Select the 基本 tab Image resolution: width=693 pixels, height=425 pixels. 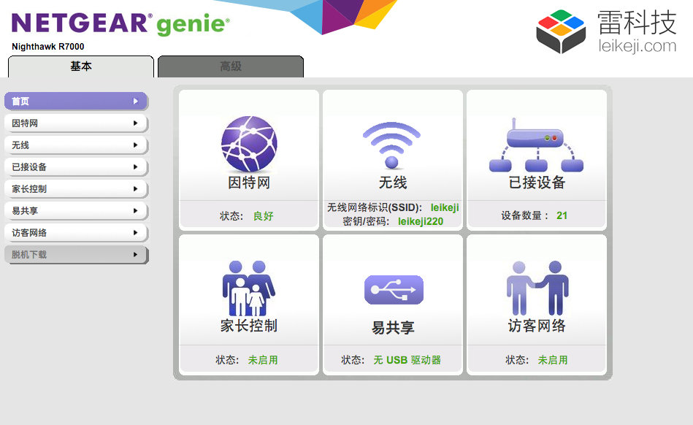[x=81, y=66]
